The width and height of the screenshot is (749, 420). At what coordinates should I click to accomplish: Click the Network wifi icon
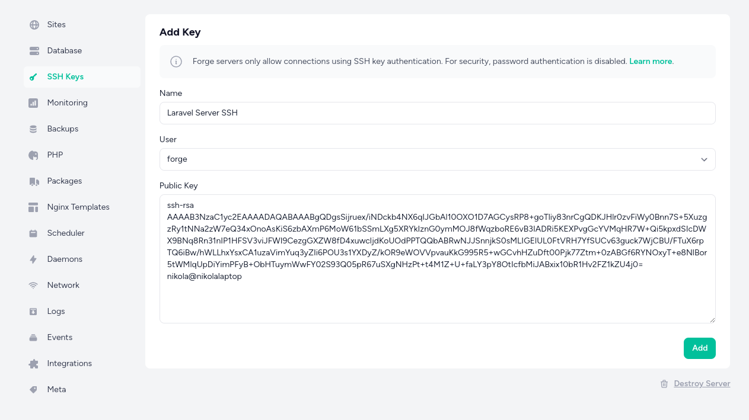click(x=34, y=286)
